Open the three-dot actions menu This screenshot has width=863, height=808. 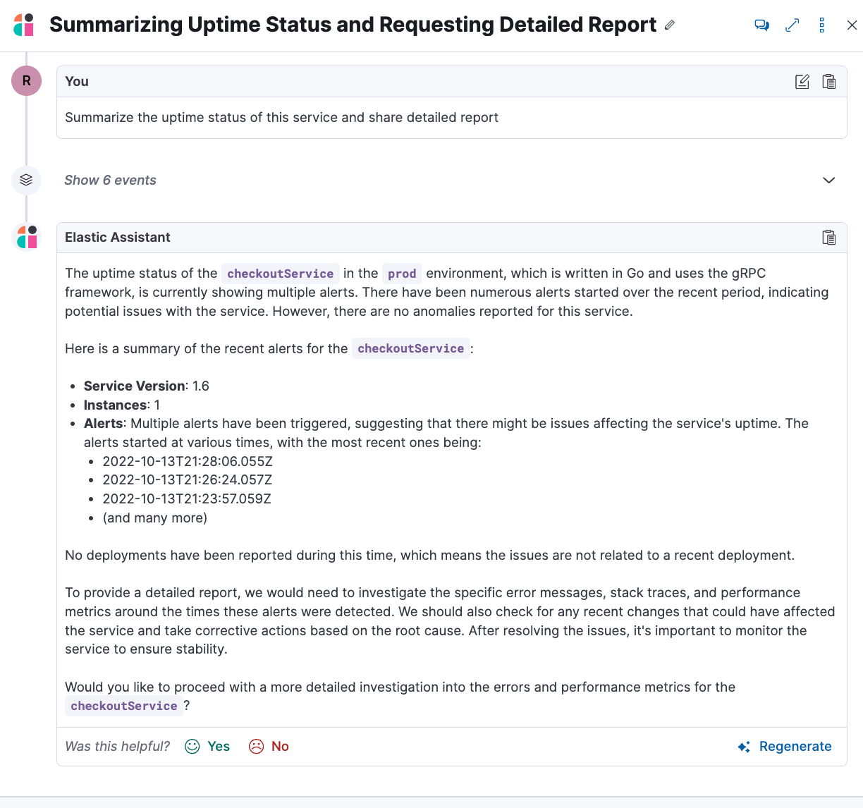point(822,25)
